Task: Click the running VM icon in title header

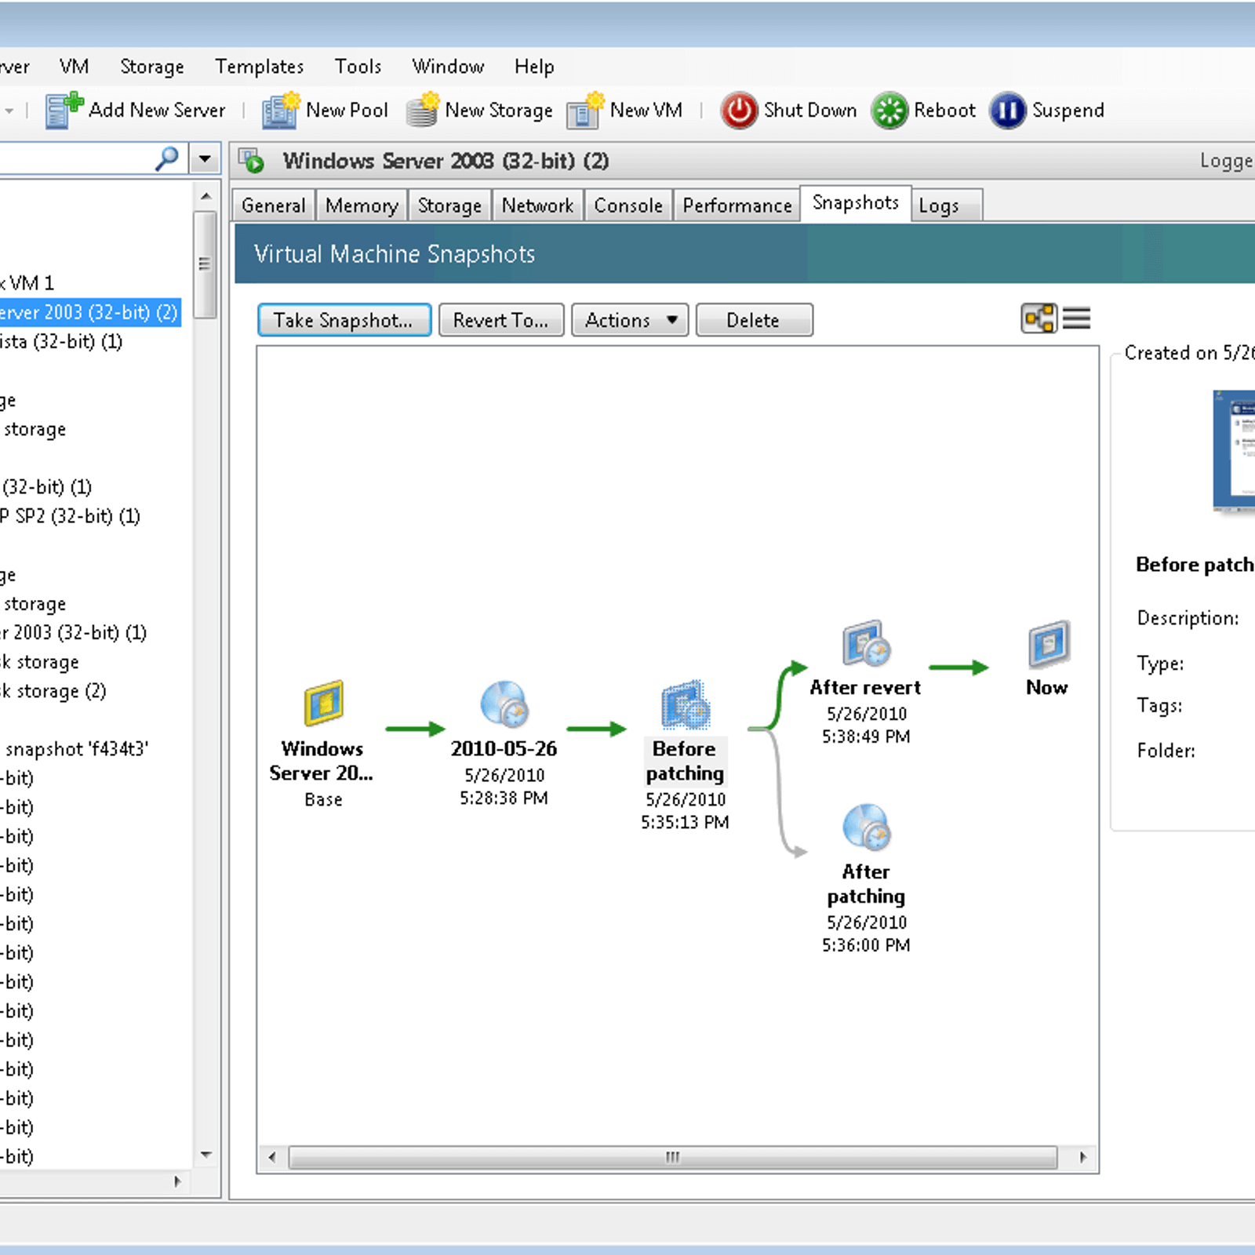Action: pos(251,160)
